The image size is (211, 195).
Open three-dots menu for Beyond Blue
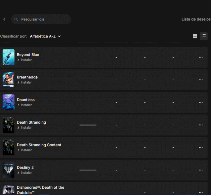pos(201,57)
